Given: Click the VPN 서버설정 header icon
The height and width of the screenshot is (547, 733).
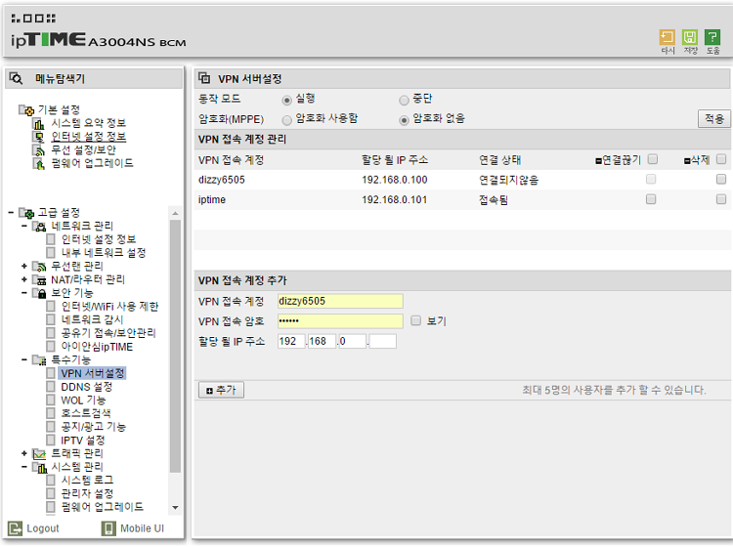Looking at the screenshot, I should click(204, 78).
